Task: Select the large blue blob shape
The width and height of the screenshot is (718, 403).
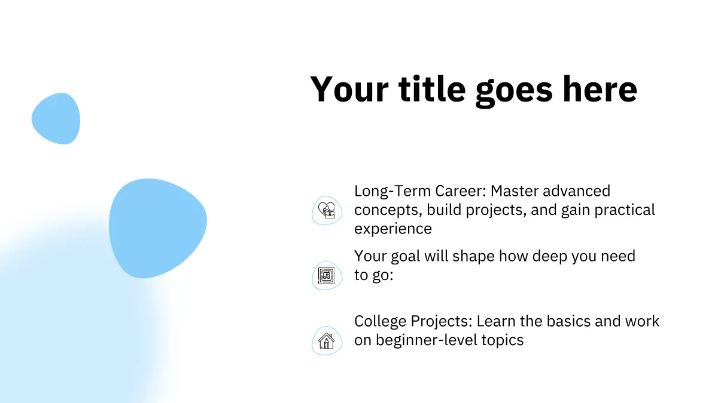Action: click(x=157, y=227)
